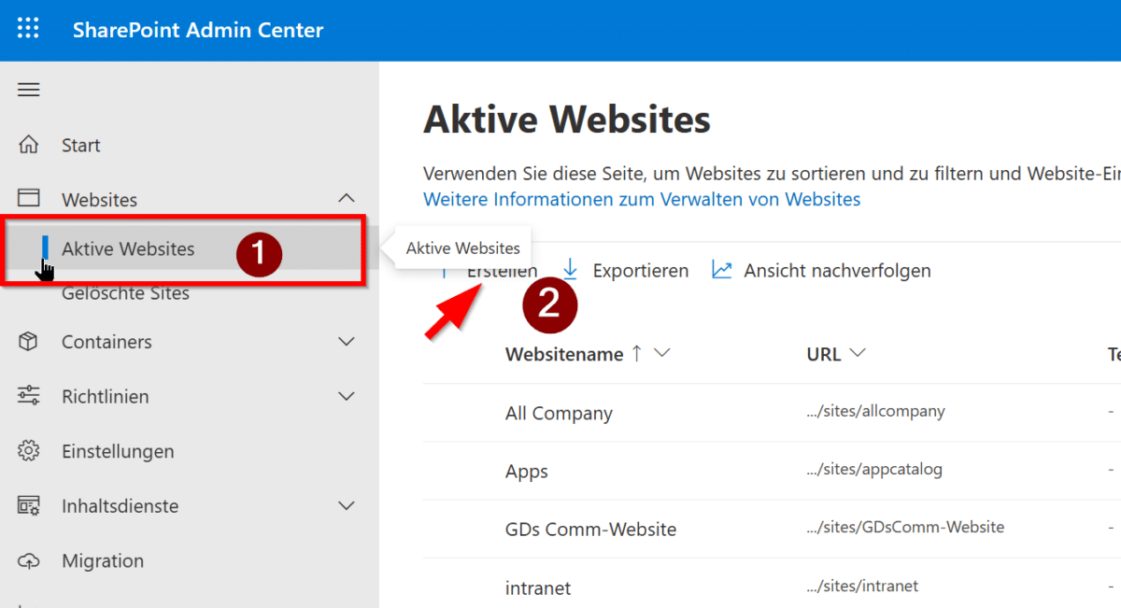Open Gelöschte Sites in the navigation
The height and width of the screenshot is (608, 1121).
point(125,294)
